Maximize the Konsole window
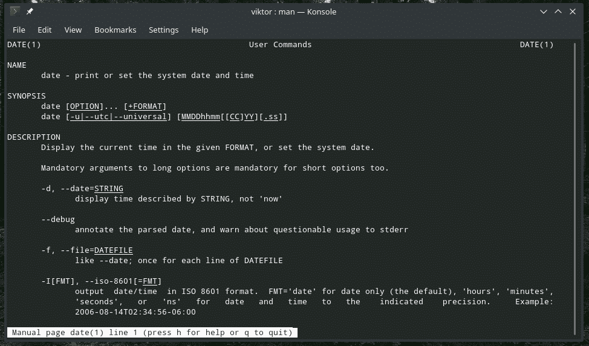This screenshot has width=589, height=346. pos(558,11)
